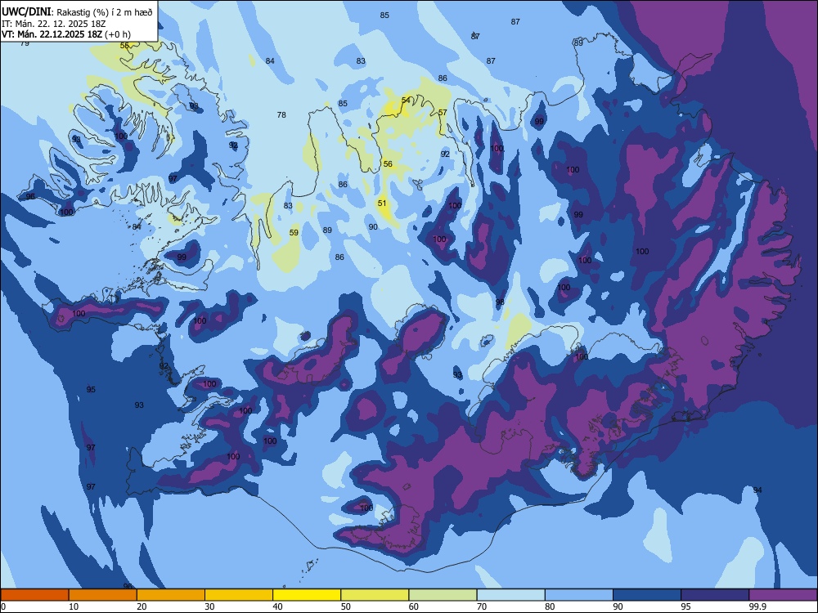Click the humidity value "59" on the map

[x=294, y=233]
